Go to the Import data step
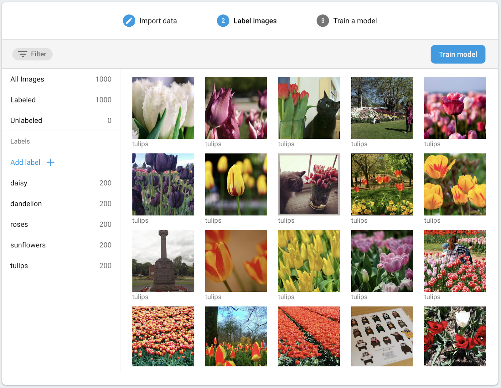Screen dimensions: 501x388 (x=158, y=21)
